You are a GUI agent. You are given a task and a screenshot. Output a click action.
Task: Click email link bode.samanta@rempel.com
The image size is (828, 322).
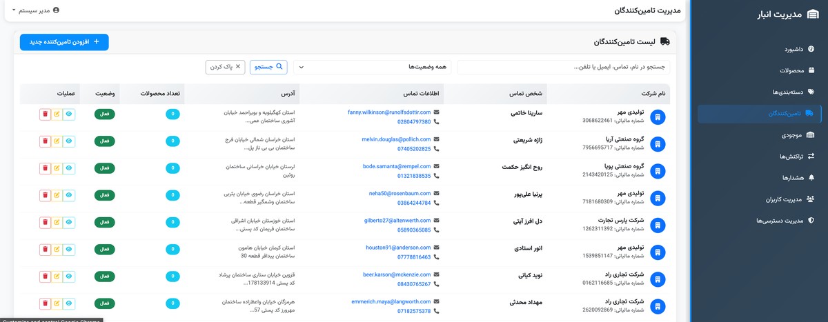click(x=397, y=166)
